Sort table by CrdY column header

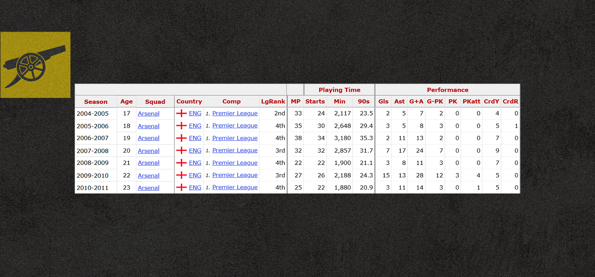pyautogui.click(x=491, y=101)
